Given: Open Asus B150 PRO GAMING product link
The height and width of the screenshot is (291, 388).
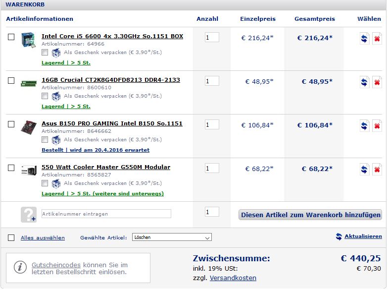Looking at the screenshot, I should [x=112, y=123].
